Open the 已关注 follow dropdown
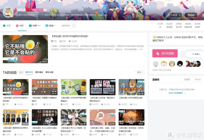The image size is (204, 140). [x=175, y=15]
